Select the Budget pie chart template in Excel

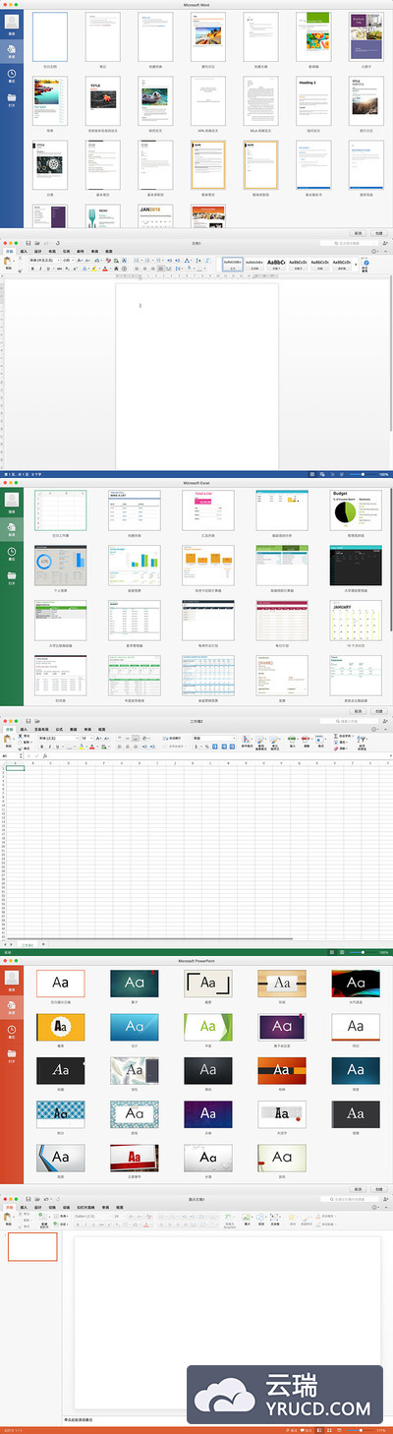(355, 511)
